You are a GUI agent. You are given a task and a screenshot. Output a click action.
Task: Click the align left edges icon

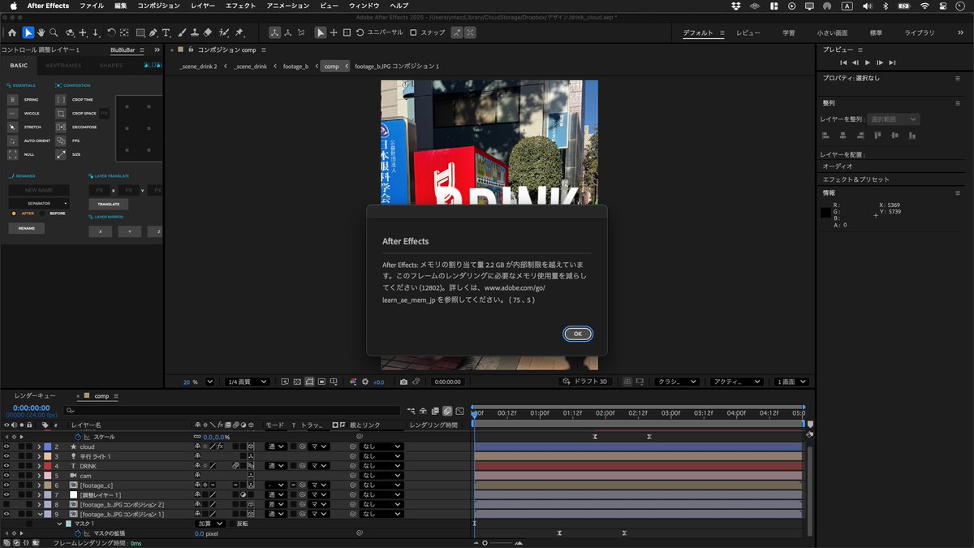pyautogui.click(x=825, y=136)
